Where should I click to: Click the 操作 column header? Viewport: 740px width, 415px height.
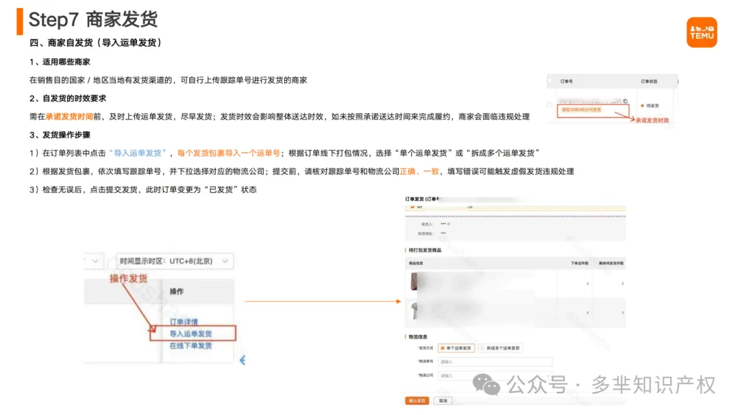click(177, 291)
